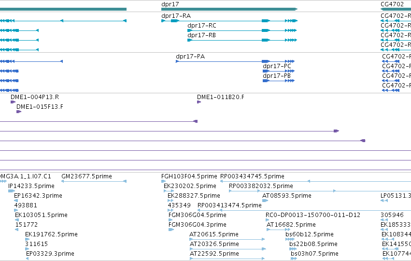
Task: Click the dpr17-RA transcript label
Action: (176, 16)
